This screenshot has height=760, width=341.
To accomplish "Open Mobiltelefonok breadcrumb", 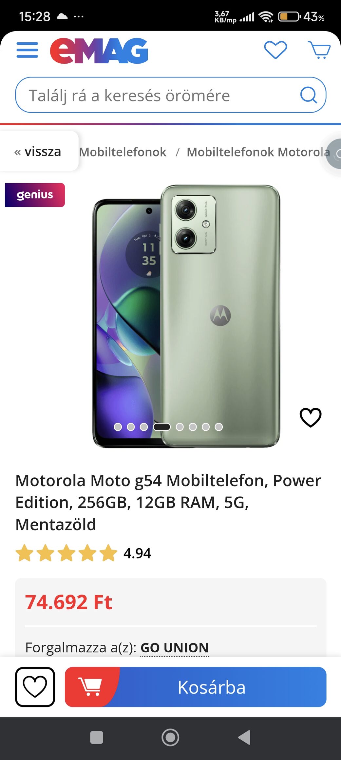I will click(123, 152).
